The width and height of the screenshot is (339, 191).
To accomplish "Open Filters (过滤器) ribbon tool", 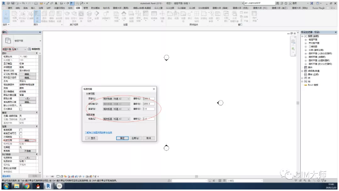I will tap(30, 16).
